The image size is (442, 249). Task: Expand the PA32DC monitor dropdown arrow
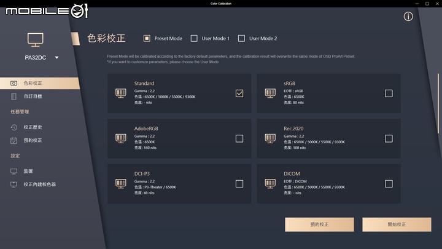point(56,58)
